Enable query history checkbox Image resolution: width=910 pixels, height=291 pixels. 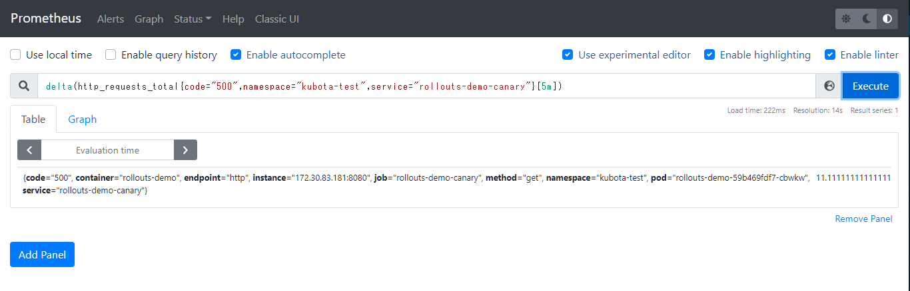pos(111,54)
